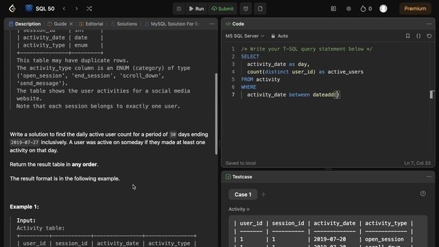Click the streak flame counter
Screen dimensions: 439x247
366,9
